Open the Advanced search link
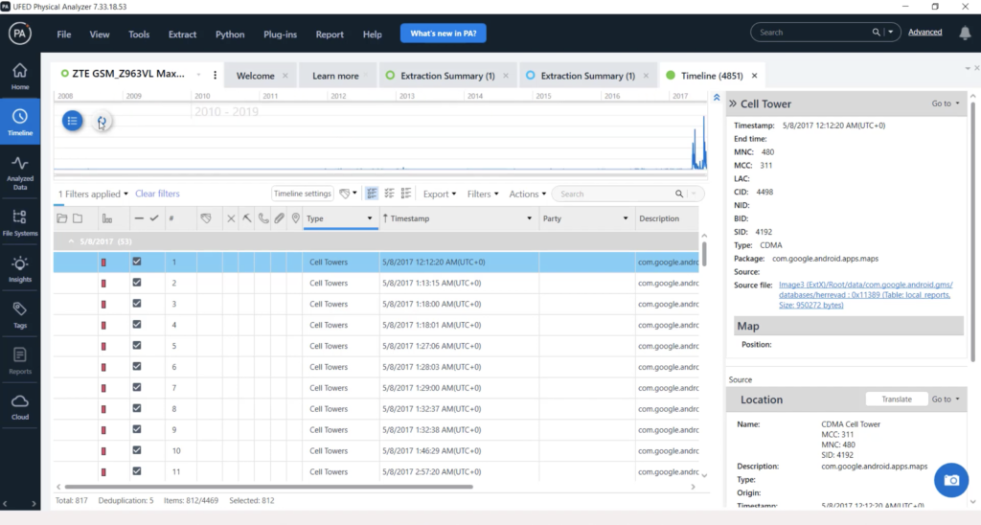 (x=924, y=32)
